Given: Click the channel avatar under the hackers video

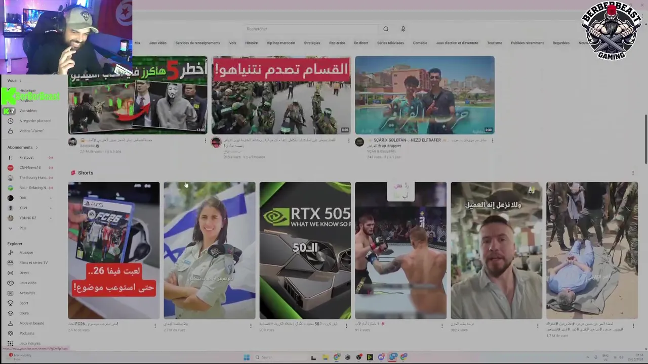Looking at the screenshot, I should pyautogui.click(x=73, y=142).
